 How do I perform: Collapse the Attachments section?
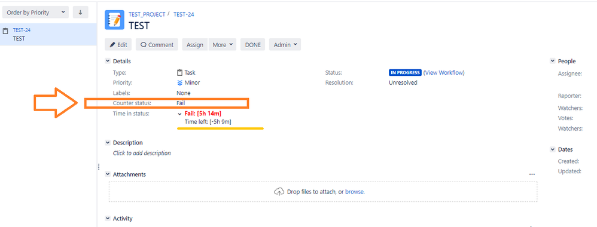107,174
